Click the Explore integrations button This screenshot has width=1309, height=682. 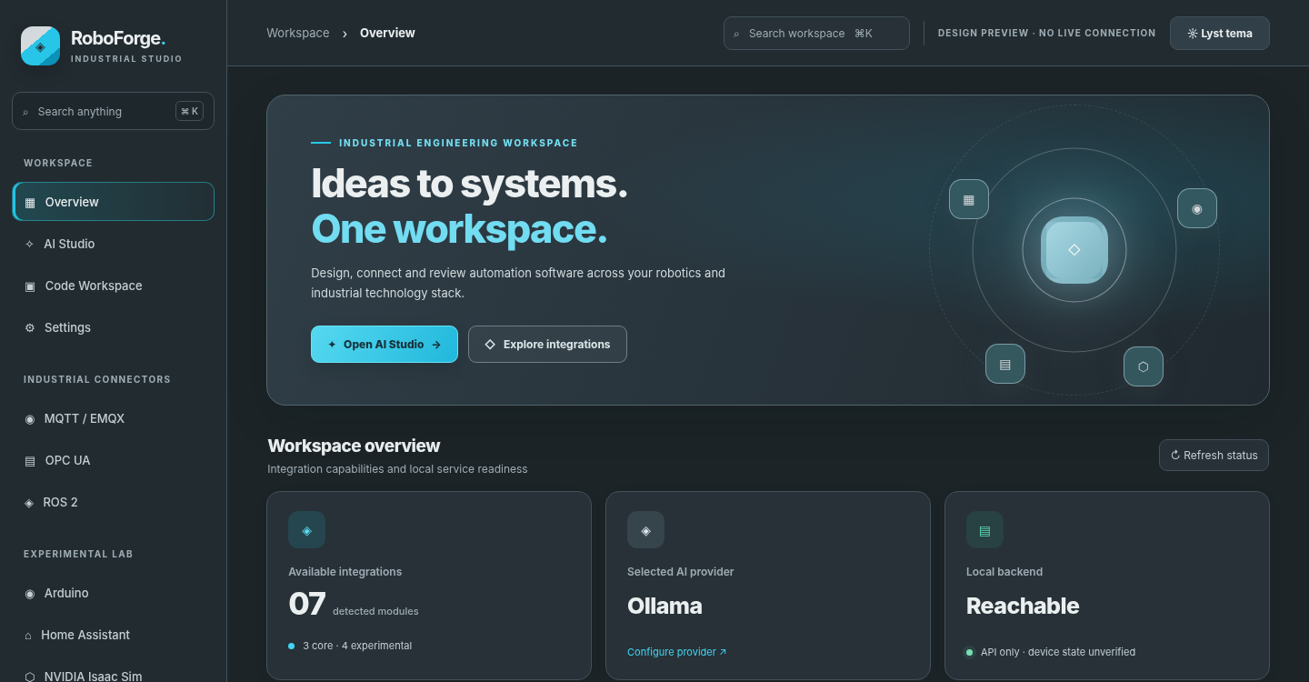click(x=547, y=345)
